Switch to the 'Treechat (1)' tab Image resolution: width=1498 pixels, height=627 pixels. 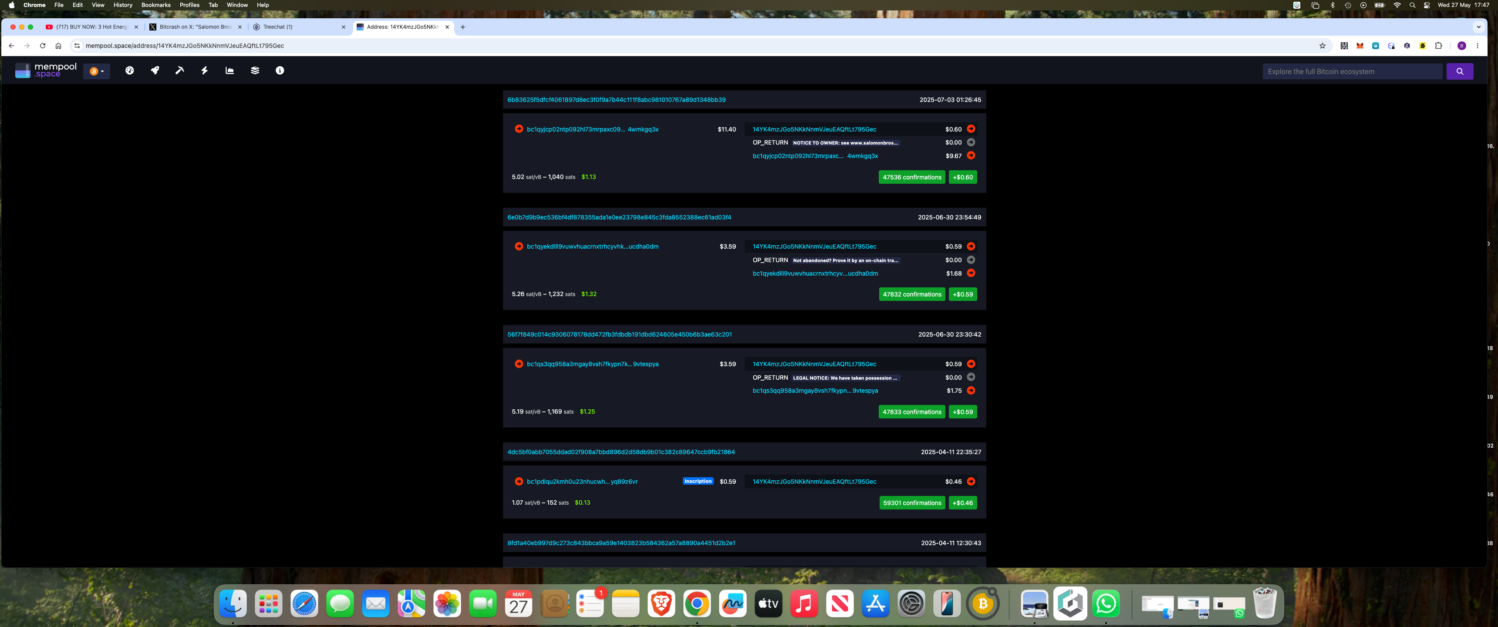pos(299,27)
